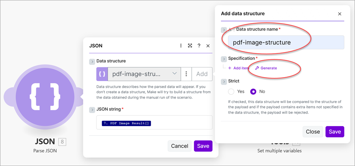Open help for the JSON module

199,46
